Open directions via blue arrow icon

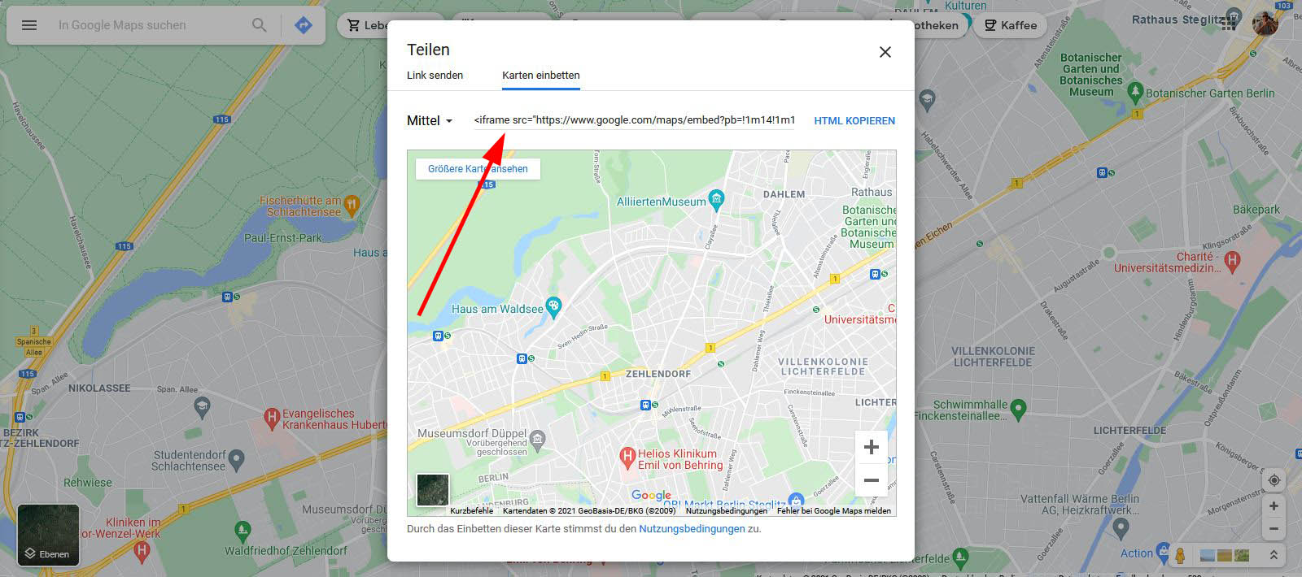pos(304,25)
